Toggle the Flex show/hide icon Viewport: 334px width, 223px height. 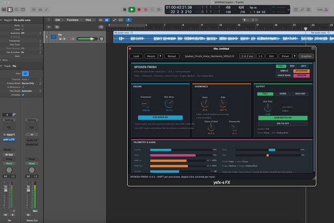coord(121,20)
